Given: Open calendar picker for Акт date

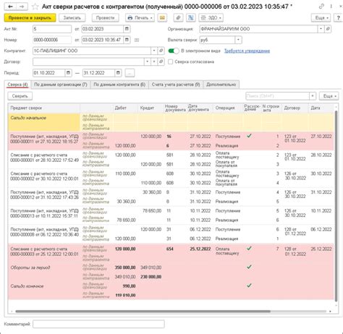Looking at the screenshot, I should (x=127, y=29).
